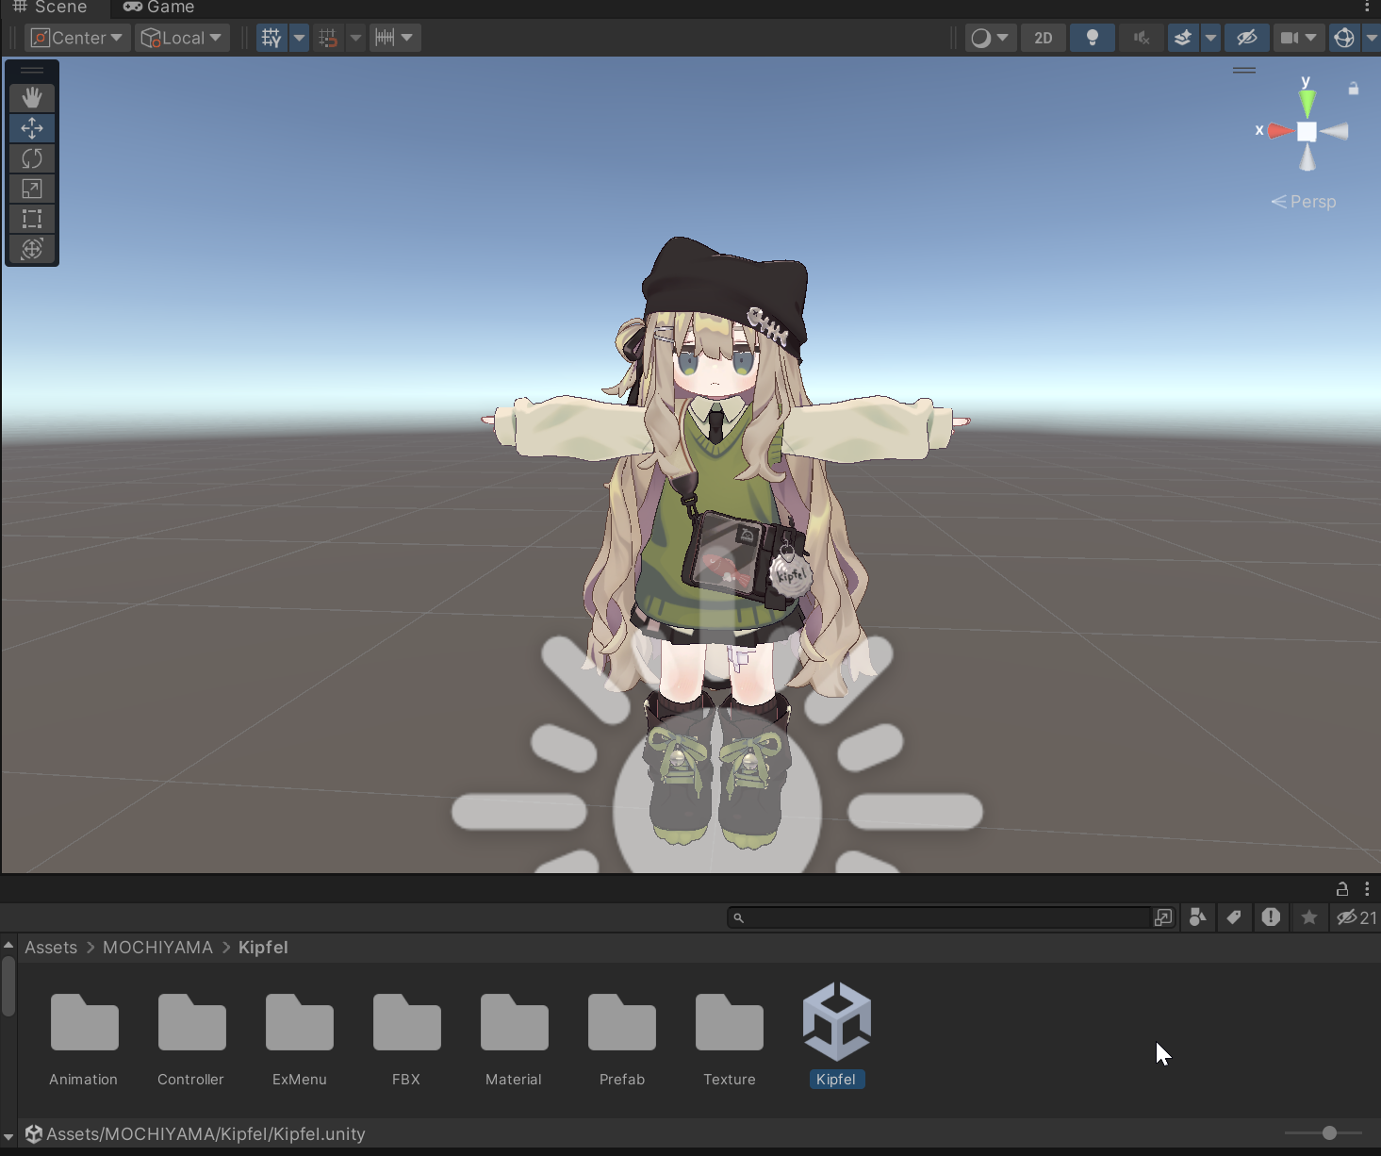Expand the scene camera settings dropdown

coord(1309,38)
